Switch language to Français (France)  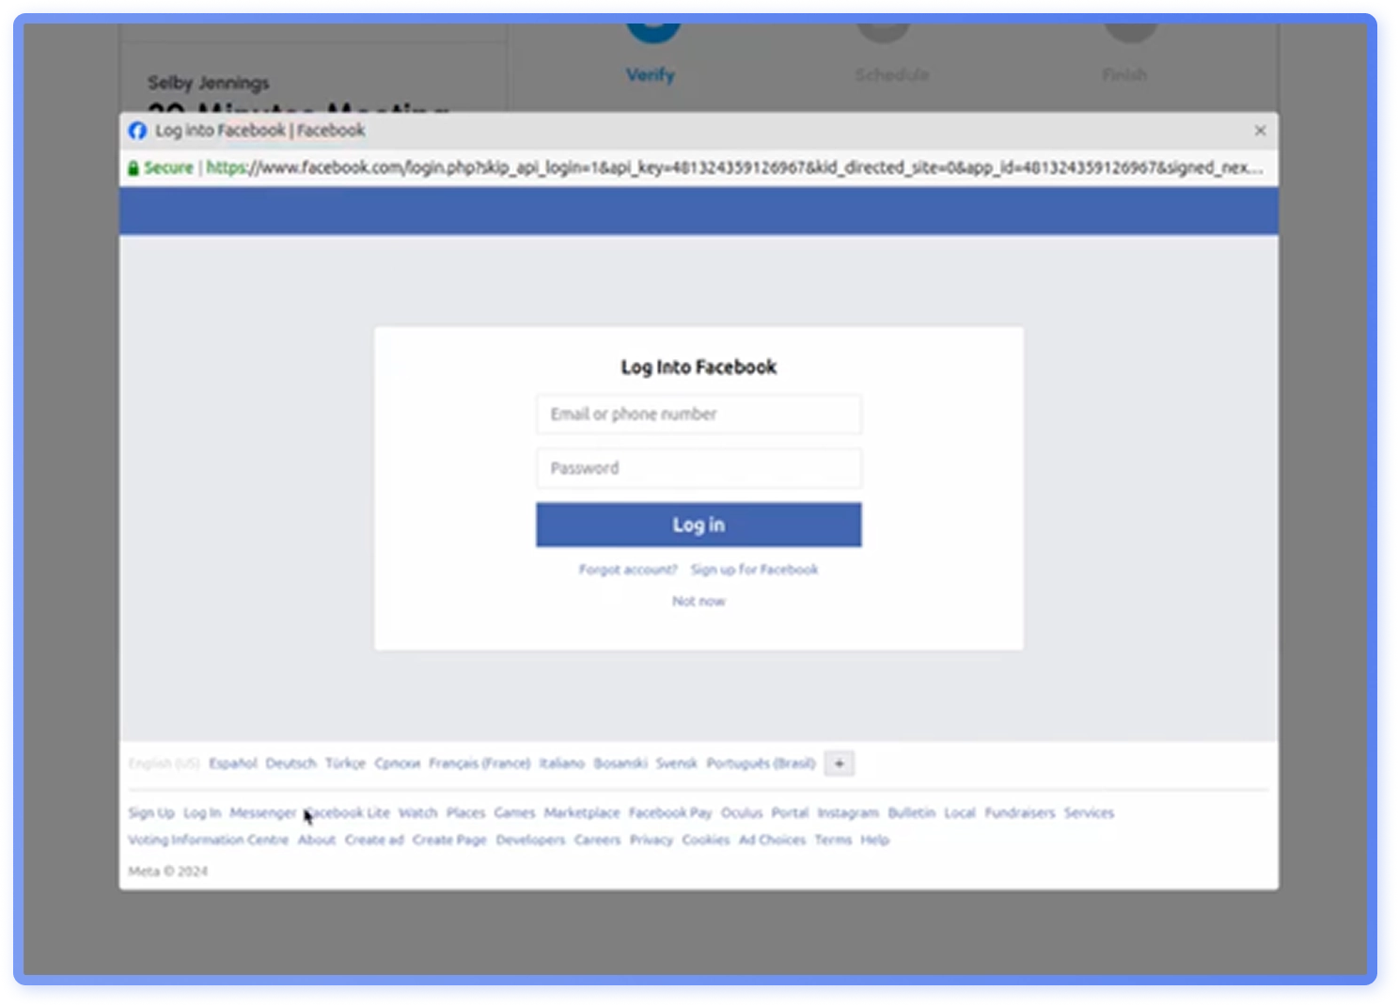[479, 762]
